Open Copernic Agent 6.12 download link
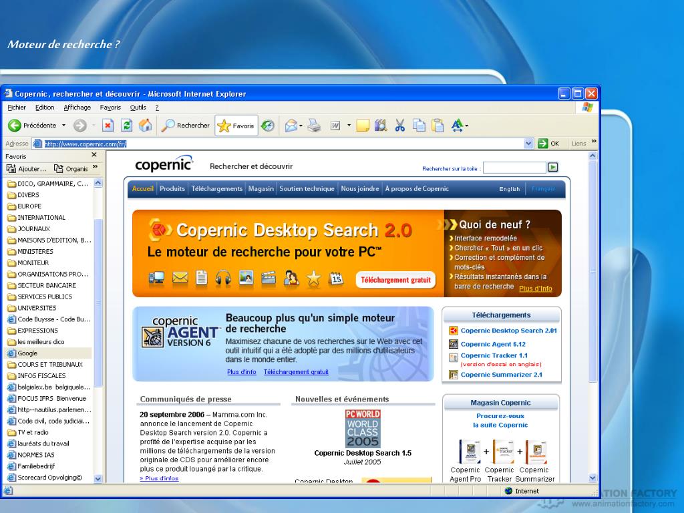 493,344
